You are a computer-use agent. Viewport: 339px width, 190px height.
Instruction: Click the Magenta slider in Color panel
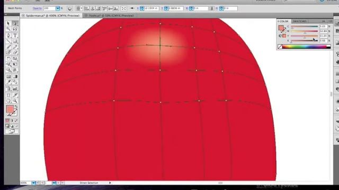(x=305, y=31)
